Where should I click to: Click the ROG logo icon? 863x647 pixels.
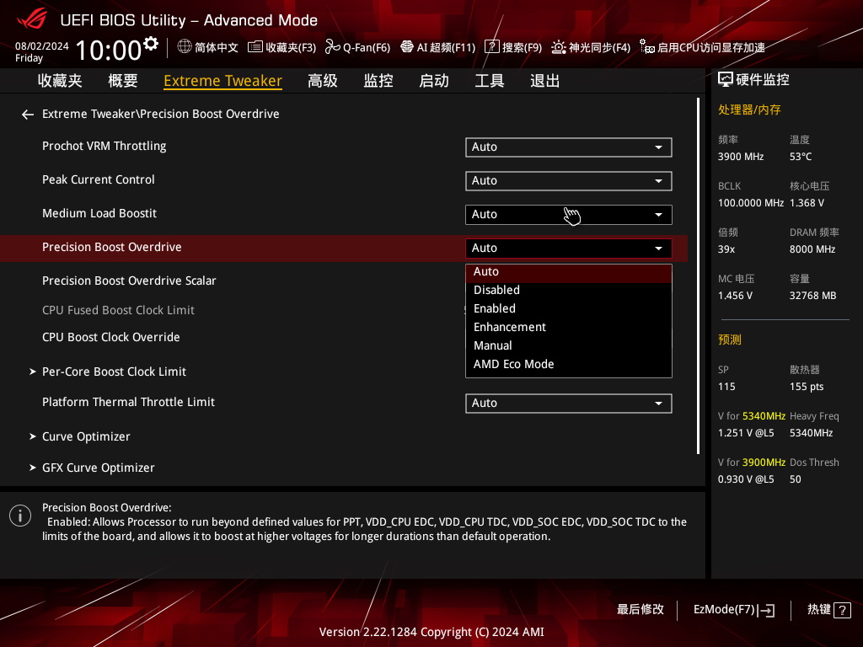click(x=32, y=20)
